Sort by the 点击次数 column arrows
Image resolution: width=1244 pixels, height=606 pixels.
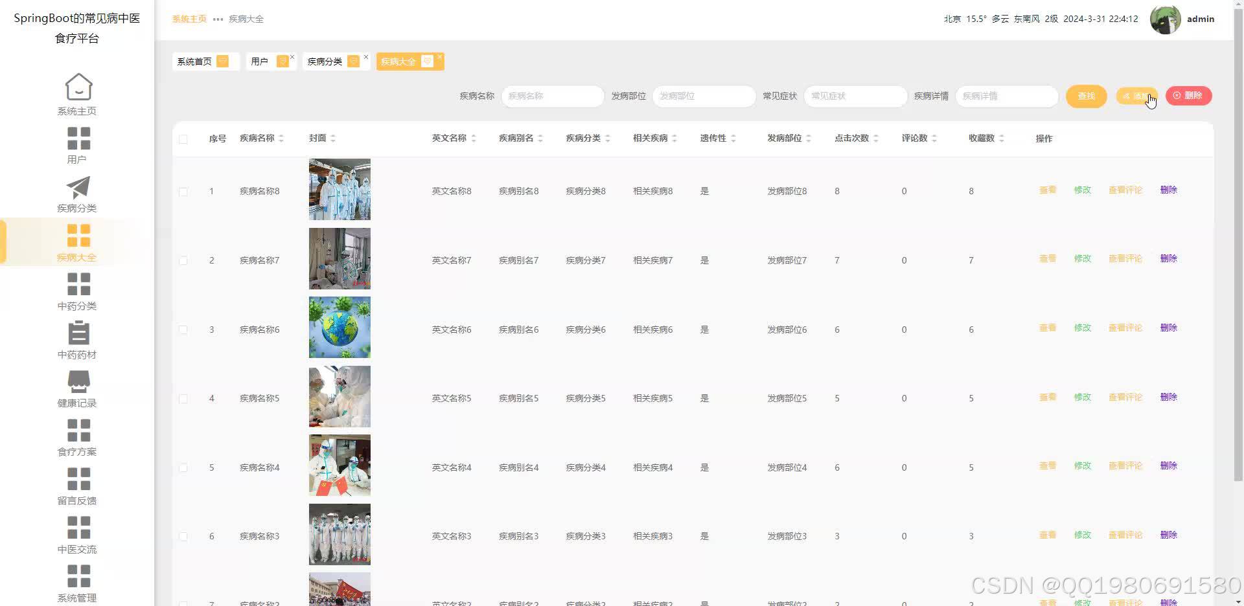pyautogui.click(x=876, y=139)
